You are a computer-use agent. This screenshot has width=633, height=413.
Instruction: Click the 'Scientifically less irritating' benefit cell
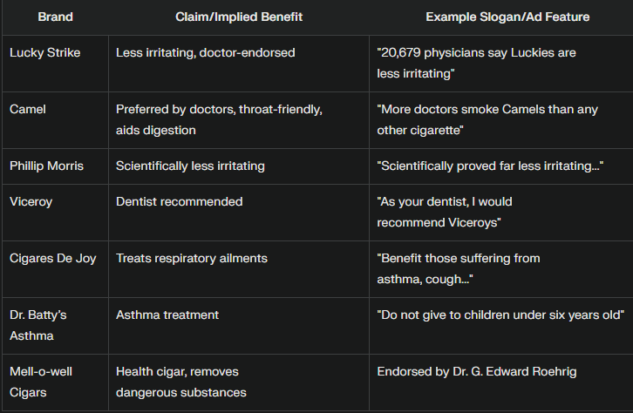[239, 166]
